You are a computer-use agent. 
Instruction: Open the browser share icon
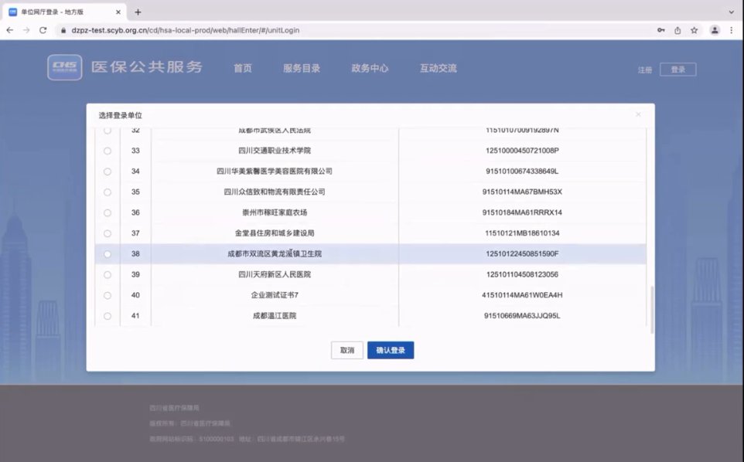pyautogui.click(x=677, y=30)
